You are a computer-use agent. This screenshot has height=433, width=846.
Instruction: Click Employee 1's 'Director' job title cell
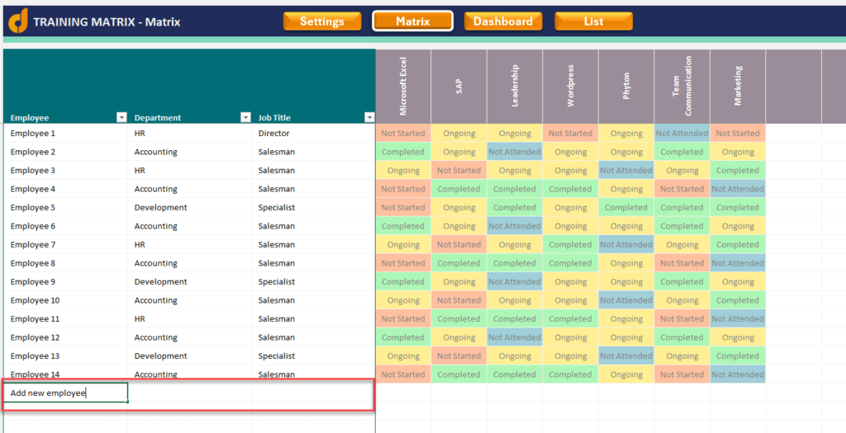click(x=313, y=133)
